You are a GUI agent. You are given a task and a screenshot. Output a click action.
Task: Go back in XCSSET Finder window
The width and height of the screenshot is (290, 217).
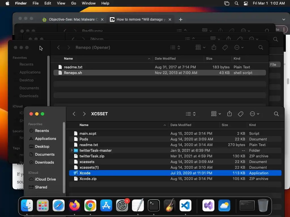74,114
